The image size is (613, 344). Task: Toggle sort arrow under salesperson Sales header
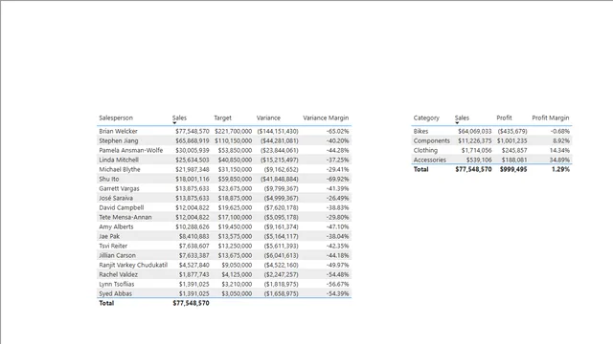174,123
